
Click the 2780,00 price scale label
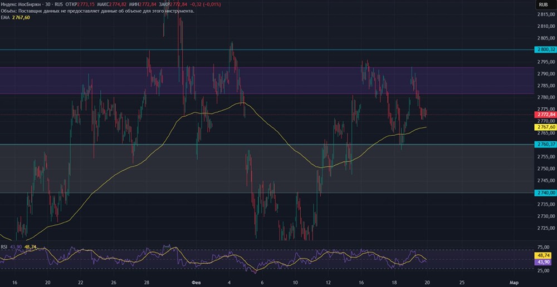546,97
